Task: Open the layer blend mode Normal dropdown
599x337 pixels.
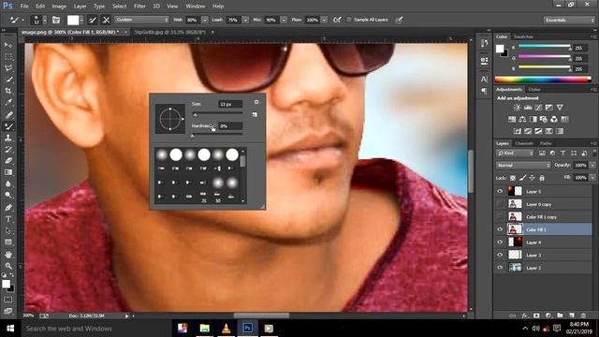Action: [523, 165]
